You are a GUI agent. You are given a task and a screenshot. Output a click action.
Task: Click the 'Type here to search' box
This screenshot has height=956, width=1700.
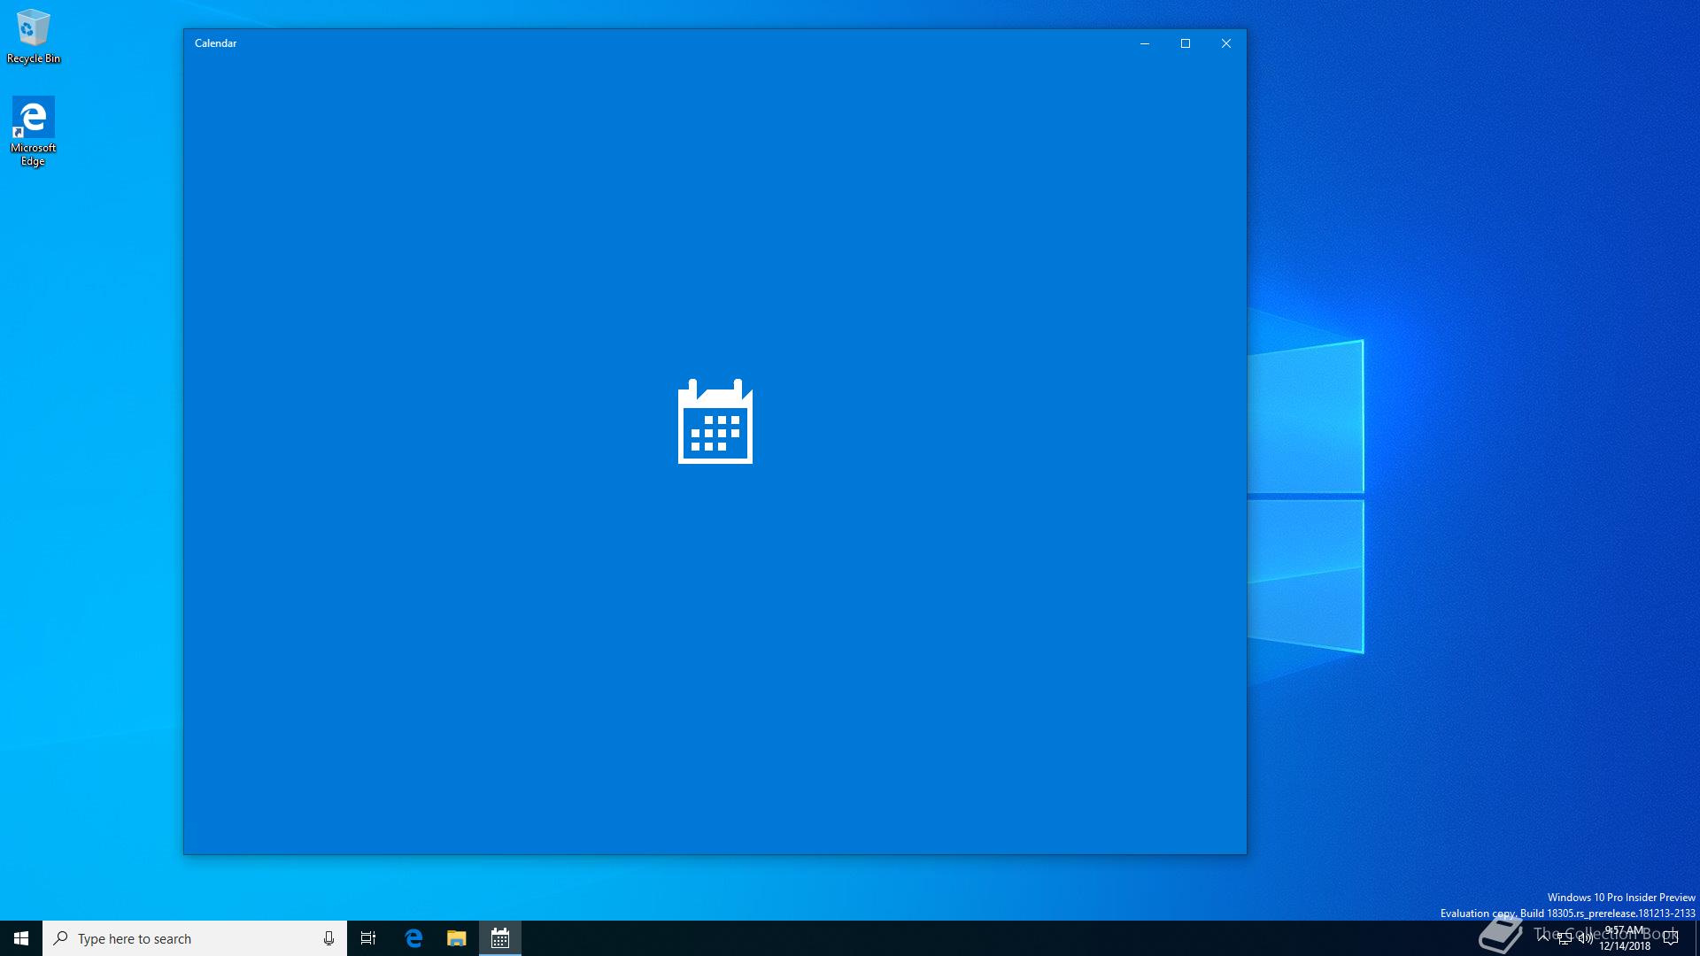195,938
